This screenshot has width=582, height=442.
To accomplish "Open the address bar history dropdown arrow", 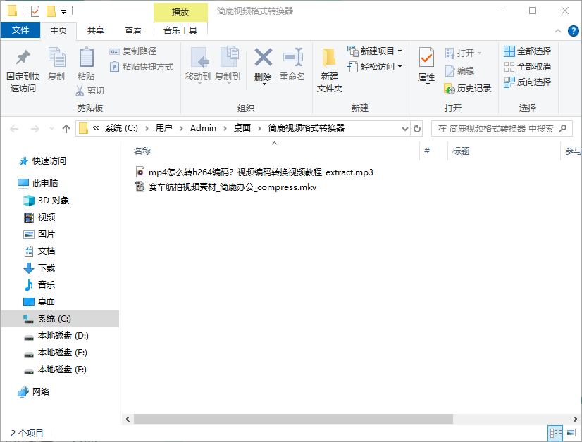I will [x=404, y=129].
